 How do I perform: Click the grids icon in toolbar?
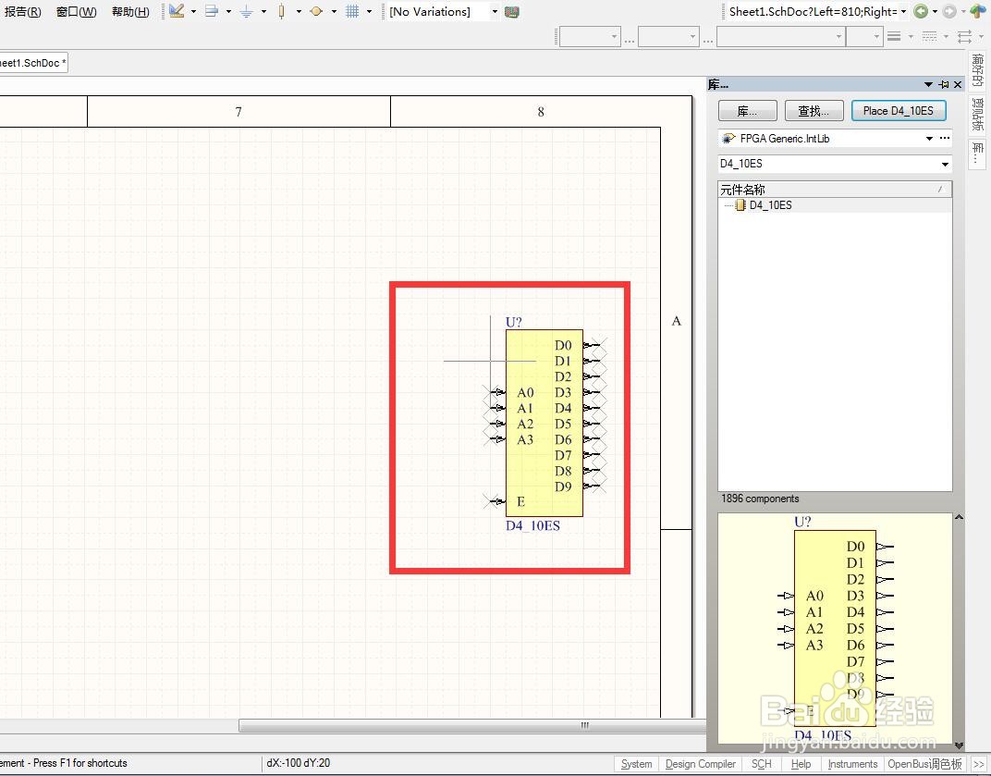point(352,11)
